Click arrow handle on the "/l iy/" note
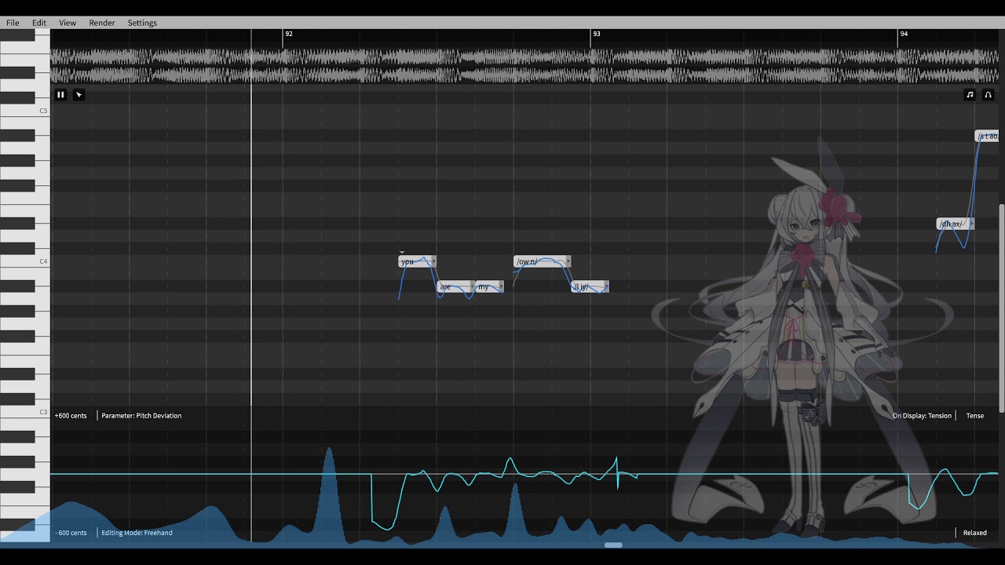 pos(606,286)
